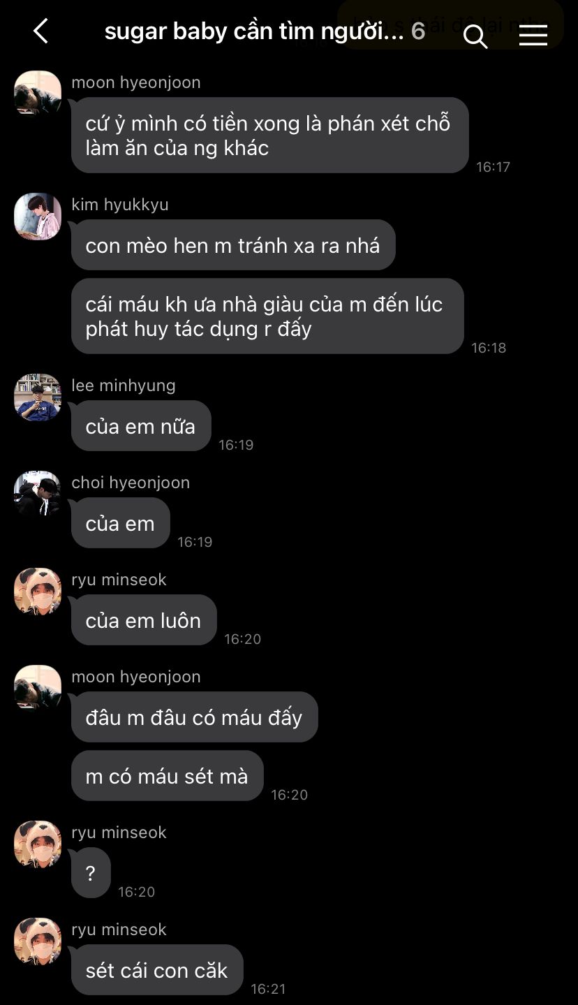
Task: Select message 'của em nữa'
Action: (x=141, y=426)
